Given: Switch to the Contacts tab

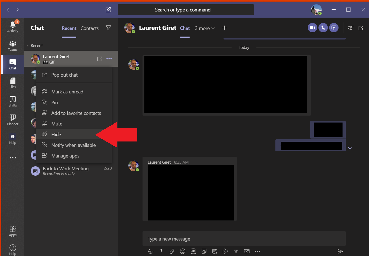Looking at the screenshot, I should tap(90, 28).
